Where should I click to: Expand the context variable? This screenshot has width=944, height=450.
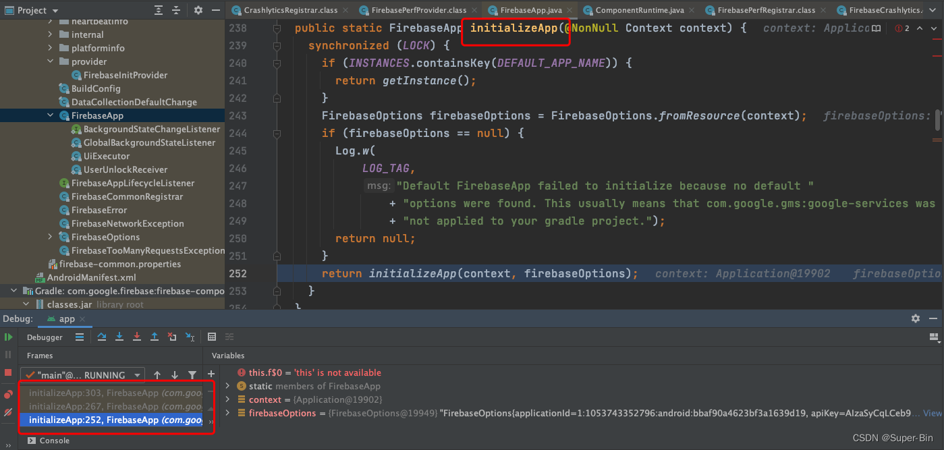click(x=228, y=399)
